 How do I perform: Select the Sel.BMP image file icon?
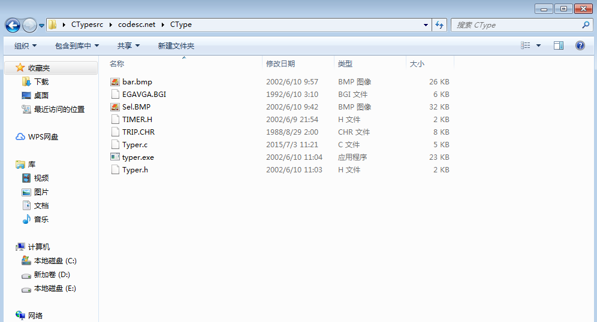115,107
